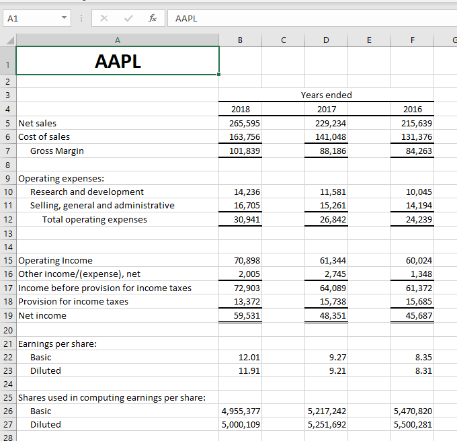
Task: Click 'Other income/(expense), net' label cell
Action: 118,274
